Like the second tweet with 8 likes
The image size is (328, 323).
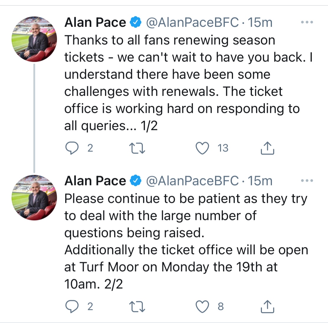(x=202, y=306)
